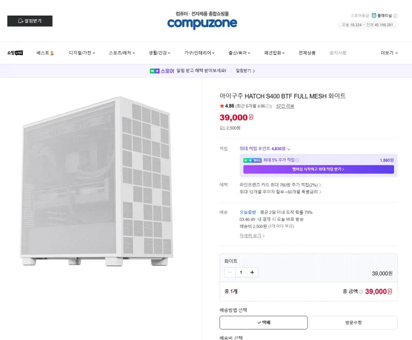This screenshot has height=340, width=412.
Task: Open the 전체상품 menu item
Action: tap(307, 53)
